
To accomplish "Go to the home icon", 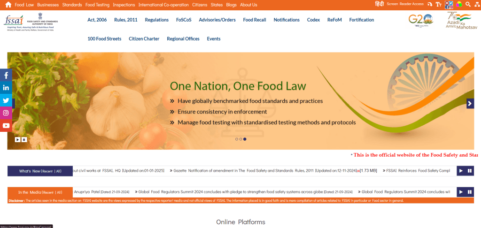I will [x=8, y=5].
